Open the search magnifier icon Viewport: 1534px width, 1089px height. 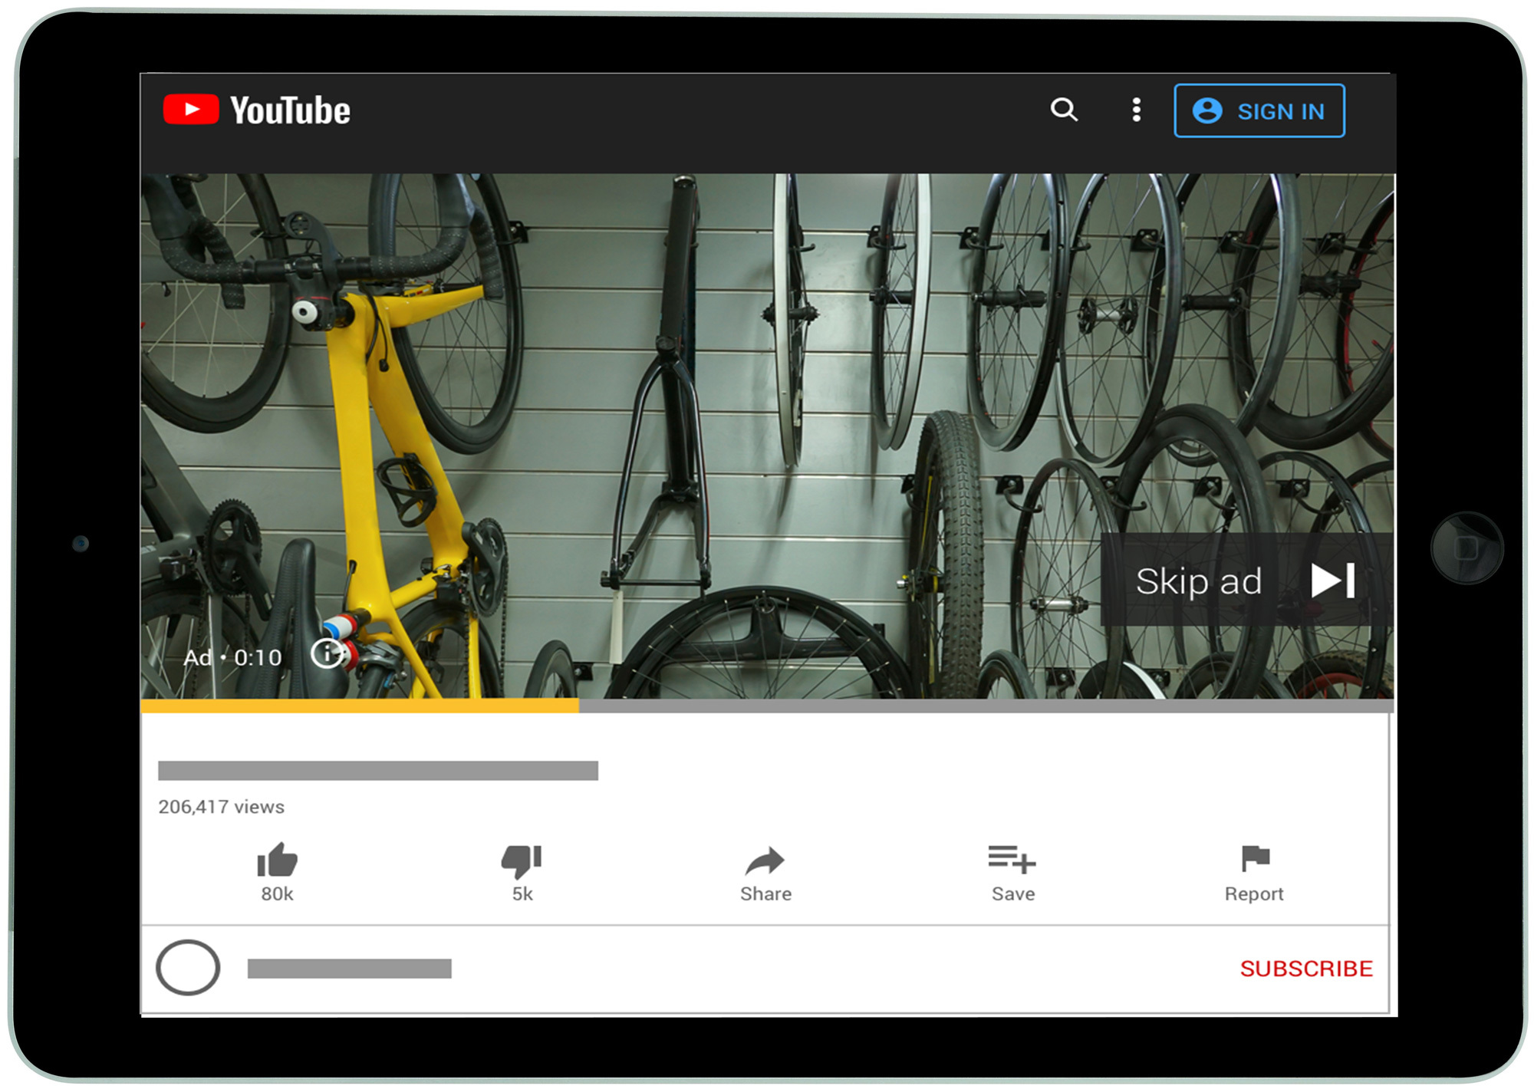[x=1064, y=110]
